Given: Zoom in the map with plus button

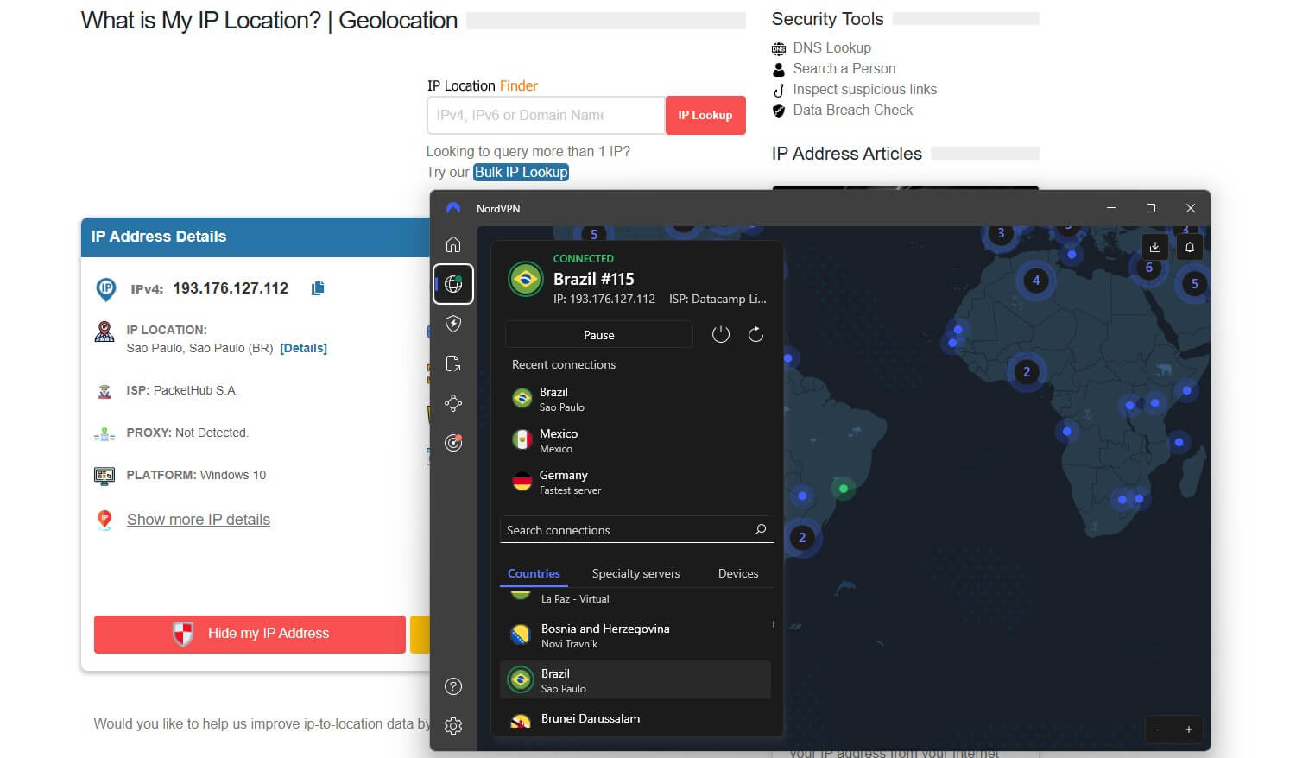Looking at the screenshot, I should [x=1189, y=730].
